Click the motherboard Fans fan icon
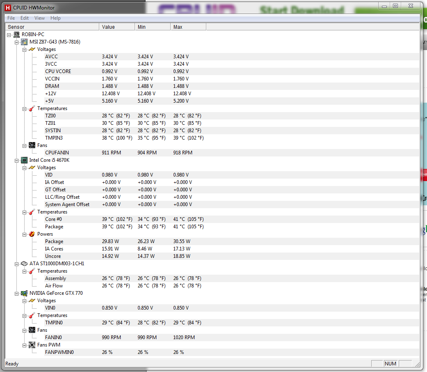The image size is (427, 372). tap(32, 145)
